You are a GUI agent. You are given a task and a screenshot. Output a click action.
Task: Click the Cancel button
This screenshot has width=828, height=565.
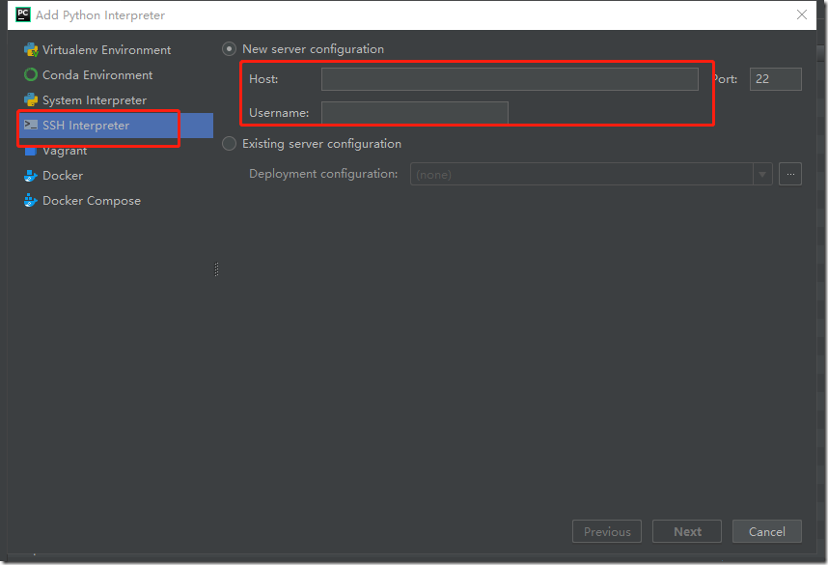[x=767, y=531]
